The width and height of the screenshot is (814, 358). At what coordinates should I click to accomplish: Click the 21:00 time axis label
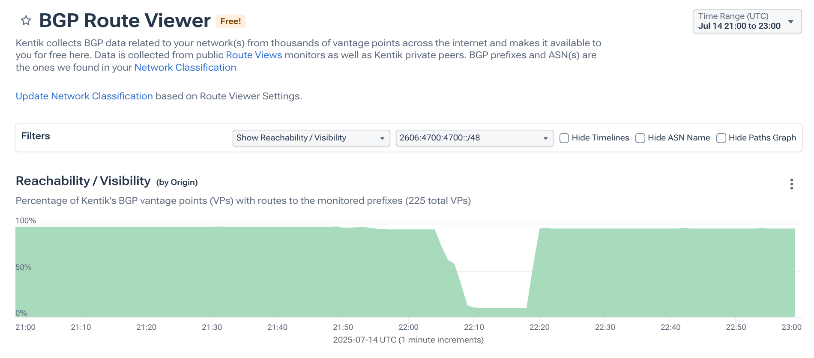[x=25, y=327]
